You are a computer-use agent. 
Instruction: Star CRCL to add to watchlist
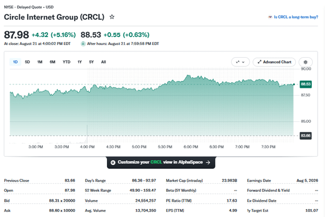coord(112,17)
